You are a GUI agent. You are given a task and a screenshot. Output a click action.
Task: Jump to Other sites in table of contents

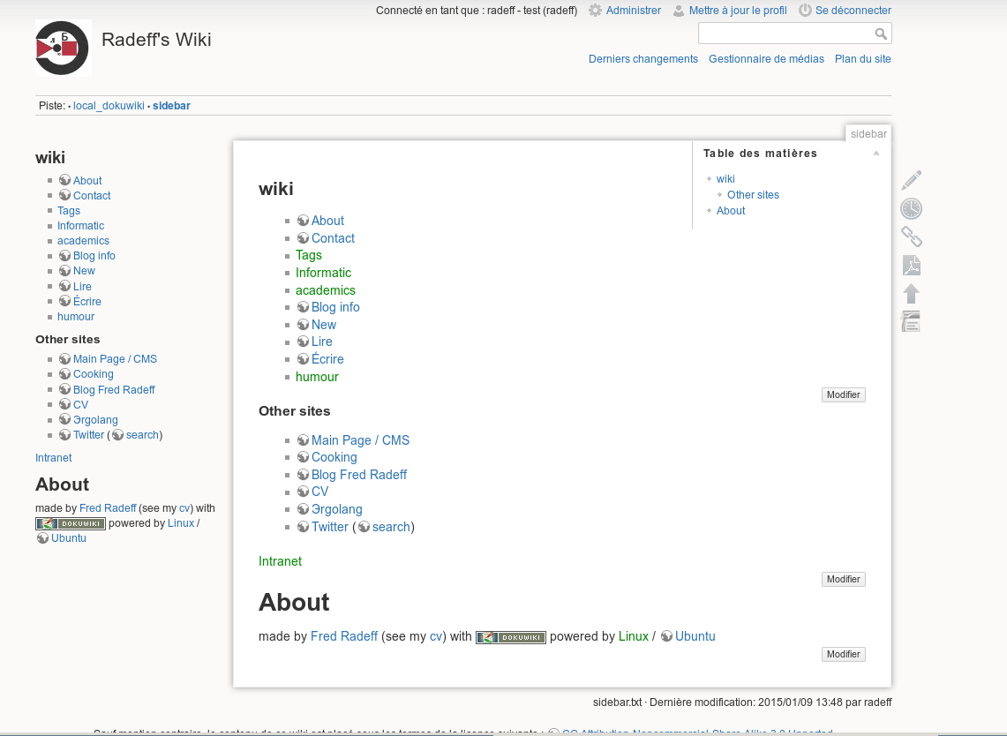753,195
